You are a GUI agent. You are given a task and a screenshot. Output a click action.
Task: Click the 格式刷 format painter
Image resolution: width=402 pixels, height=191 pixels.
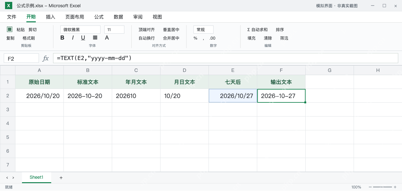tap(29, 38)
